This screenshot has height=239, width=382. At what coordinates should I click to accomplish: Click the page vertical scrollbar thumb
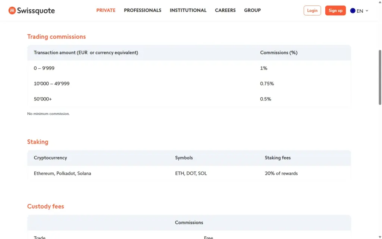pyautogui.click(x=380, y=77)
